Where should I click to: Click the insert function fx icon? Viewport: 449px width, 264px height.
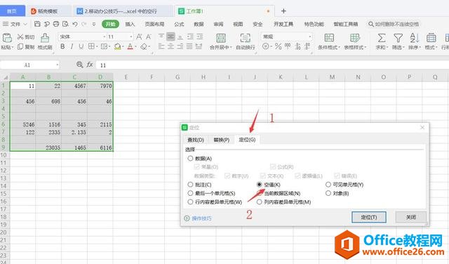pos(90,65)
